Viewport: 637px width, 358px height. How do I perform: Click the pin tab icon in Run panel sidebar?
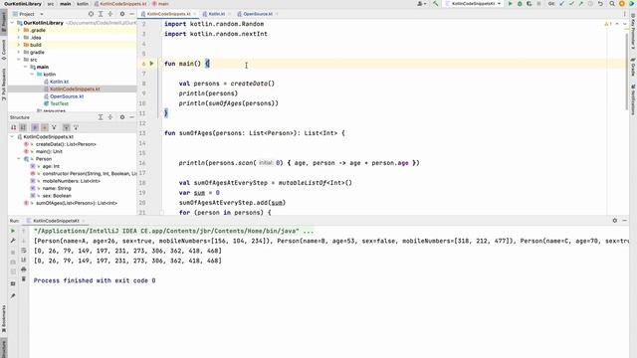[13, 296]
